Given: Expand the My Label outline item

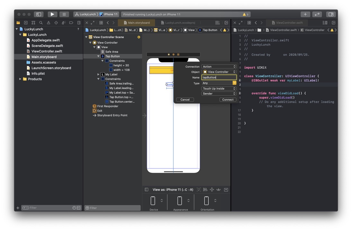Looking at the screenshot, I should tap(98, 74).
